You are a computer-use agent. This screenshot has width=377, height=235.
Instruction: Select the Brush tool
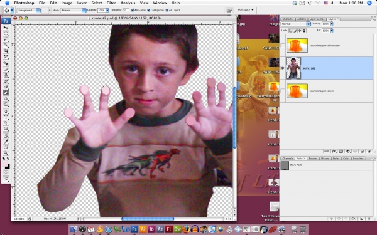tap(6, 70)
